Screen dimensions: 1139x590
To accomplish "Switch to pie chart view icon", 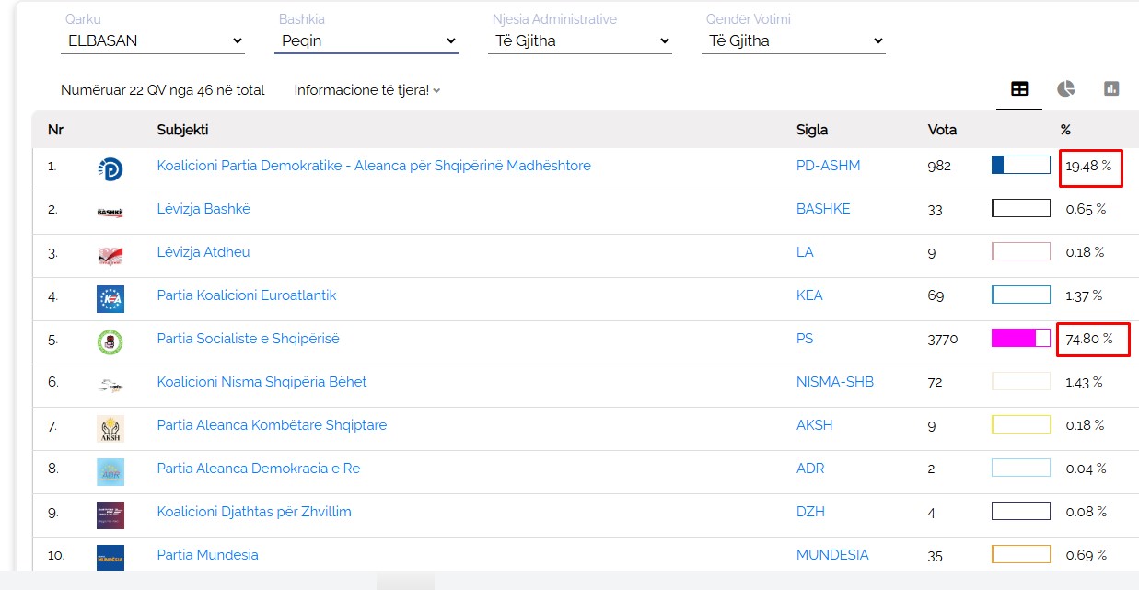I will click(x=1065, y=89).
